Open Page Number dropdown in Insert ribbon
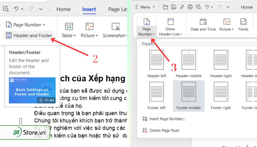The image size is (257, 147). (x=25, y=25)
